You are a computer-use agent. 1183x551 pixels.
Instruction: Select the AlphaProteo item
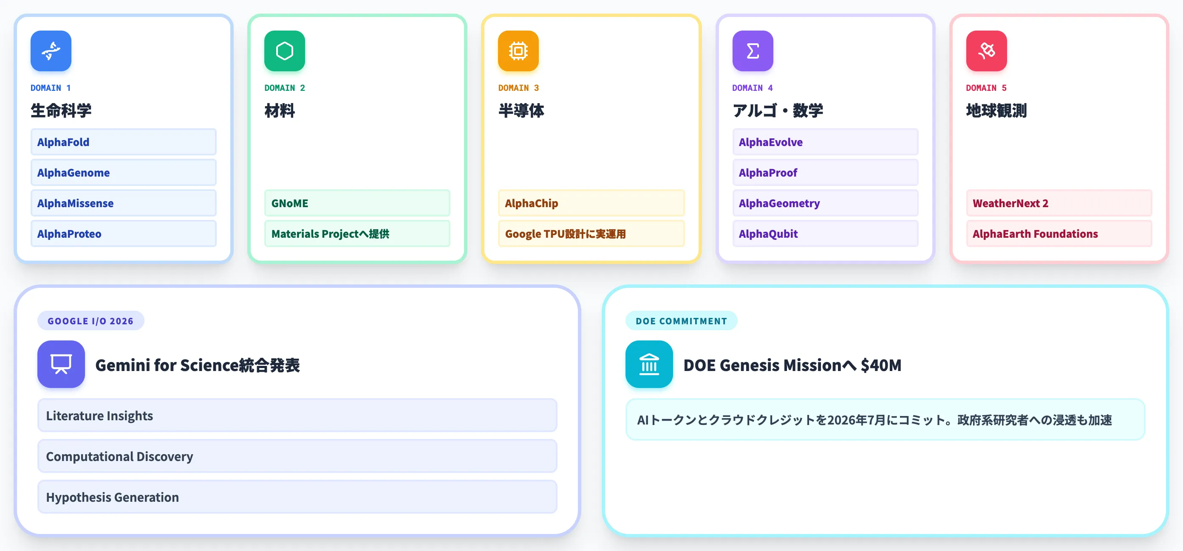pos(124,233)
